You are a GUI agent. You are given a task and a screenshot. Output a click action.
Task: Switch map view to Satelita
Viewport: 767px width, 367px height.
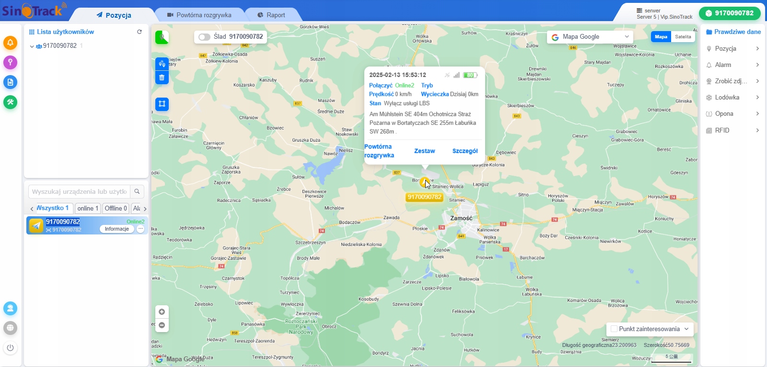pos(683,37)
